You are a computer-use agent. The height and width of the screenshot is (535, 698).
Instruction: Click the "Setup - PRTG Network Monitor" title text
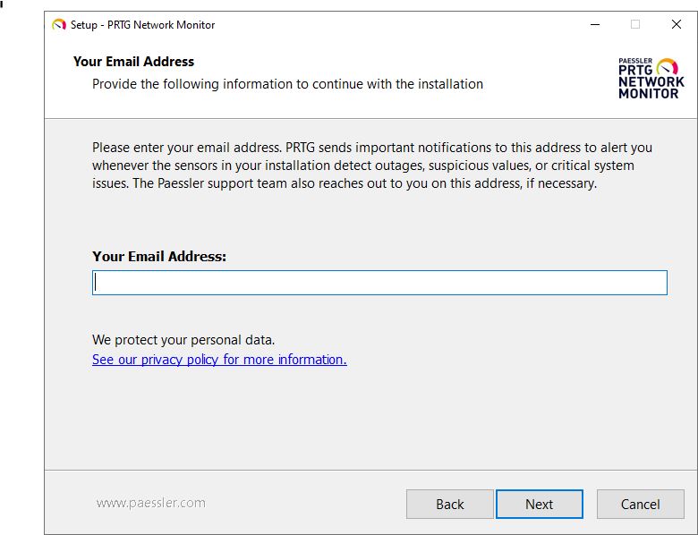pos(143,25)
